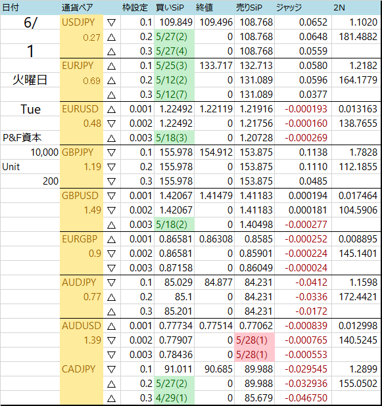Screen dimensions: 382x406
Task: Select the 2N value 155.0502
Action: point(356,384)
